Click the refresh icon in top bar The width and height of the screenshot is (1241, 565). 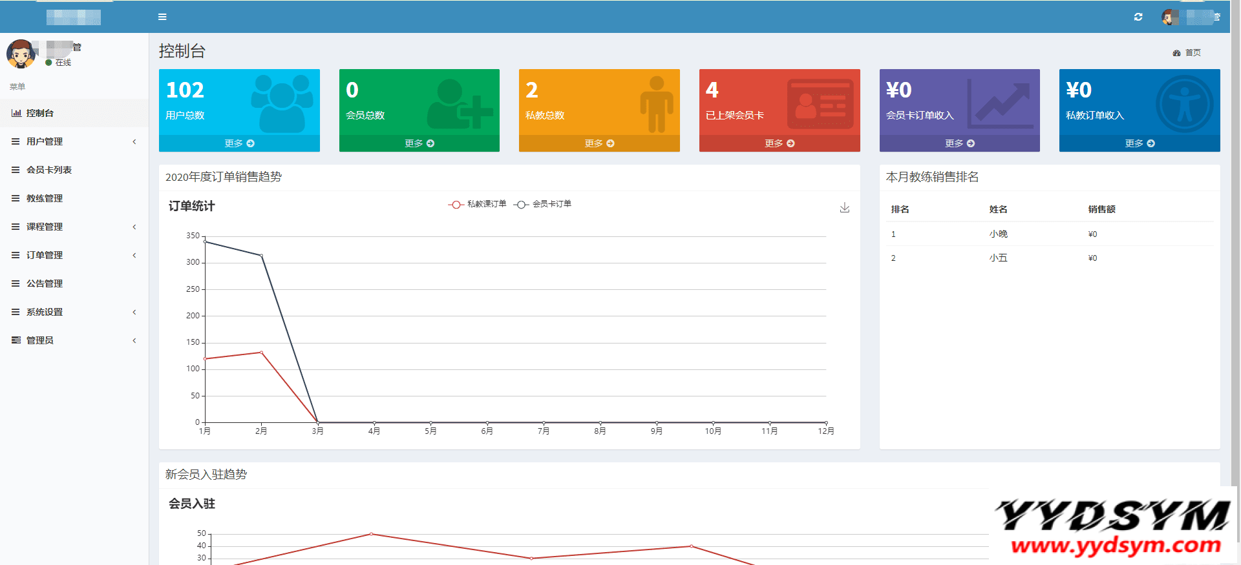pyautogui.click(x=1138, y=17)
